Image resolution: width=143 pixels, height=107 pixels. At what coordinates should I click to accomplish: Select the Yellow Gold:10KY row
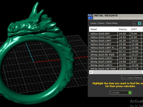(116, 37)
